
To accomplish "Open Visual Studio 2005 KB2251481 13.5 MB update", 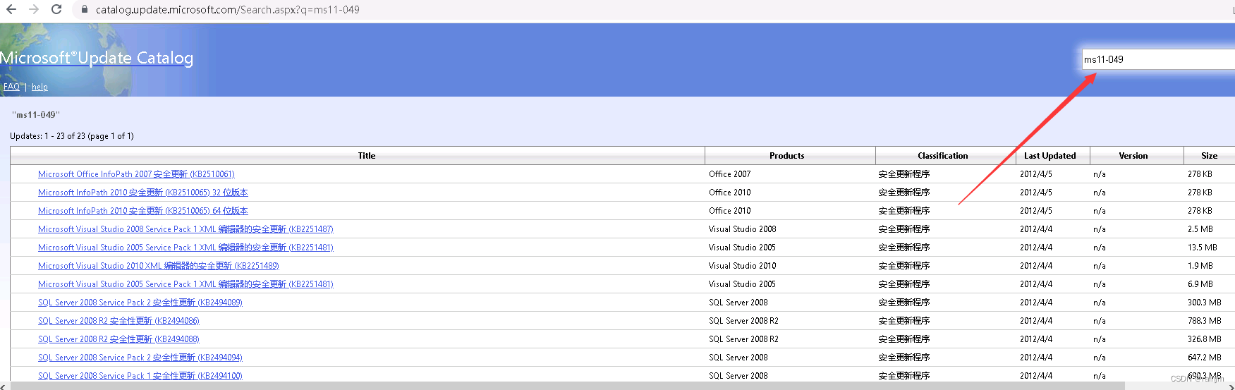I will click(185, 248).
